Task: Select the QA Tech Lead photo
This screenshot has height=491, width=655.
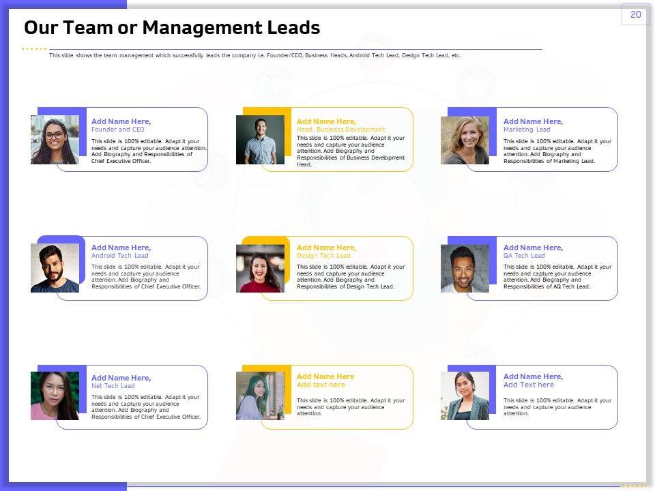Action: click(x=465, y=268)
